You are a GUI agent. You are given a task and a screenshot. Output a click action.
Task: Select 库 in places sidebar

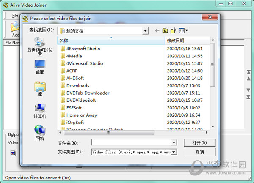[40, 89]
